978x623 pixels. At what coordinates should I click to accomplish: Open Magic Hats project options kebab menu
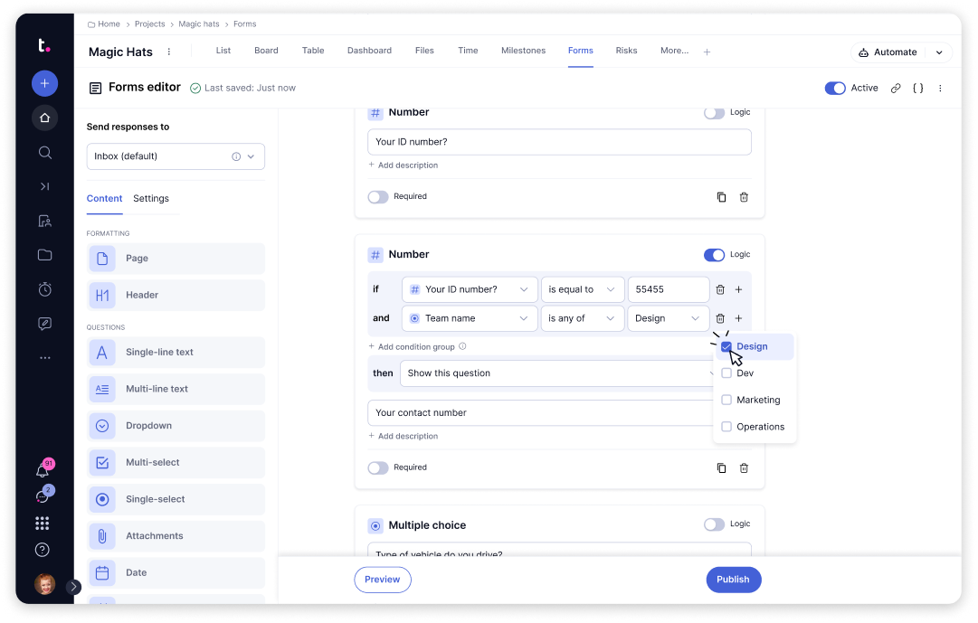click(169, 52)
